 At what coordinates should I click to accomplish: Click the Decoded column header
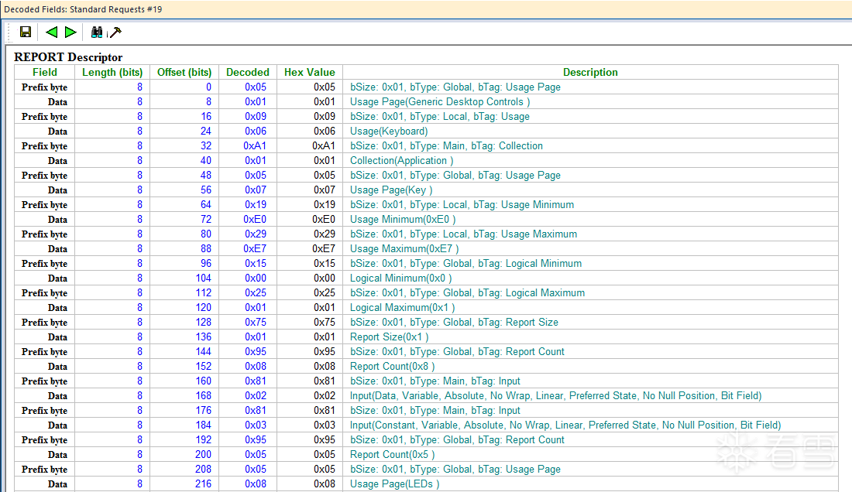coord(248,72)
